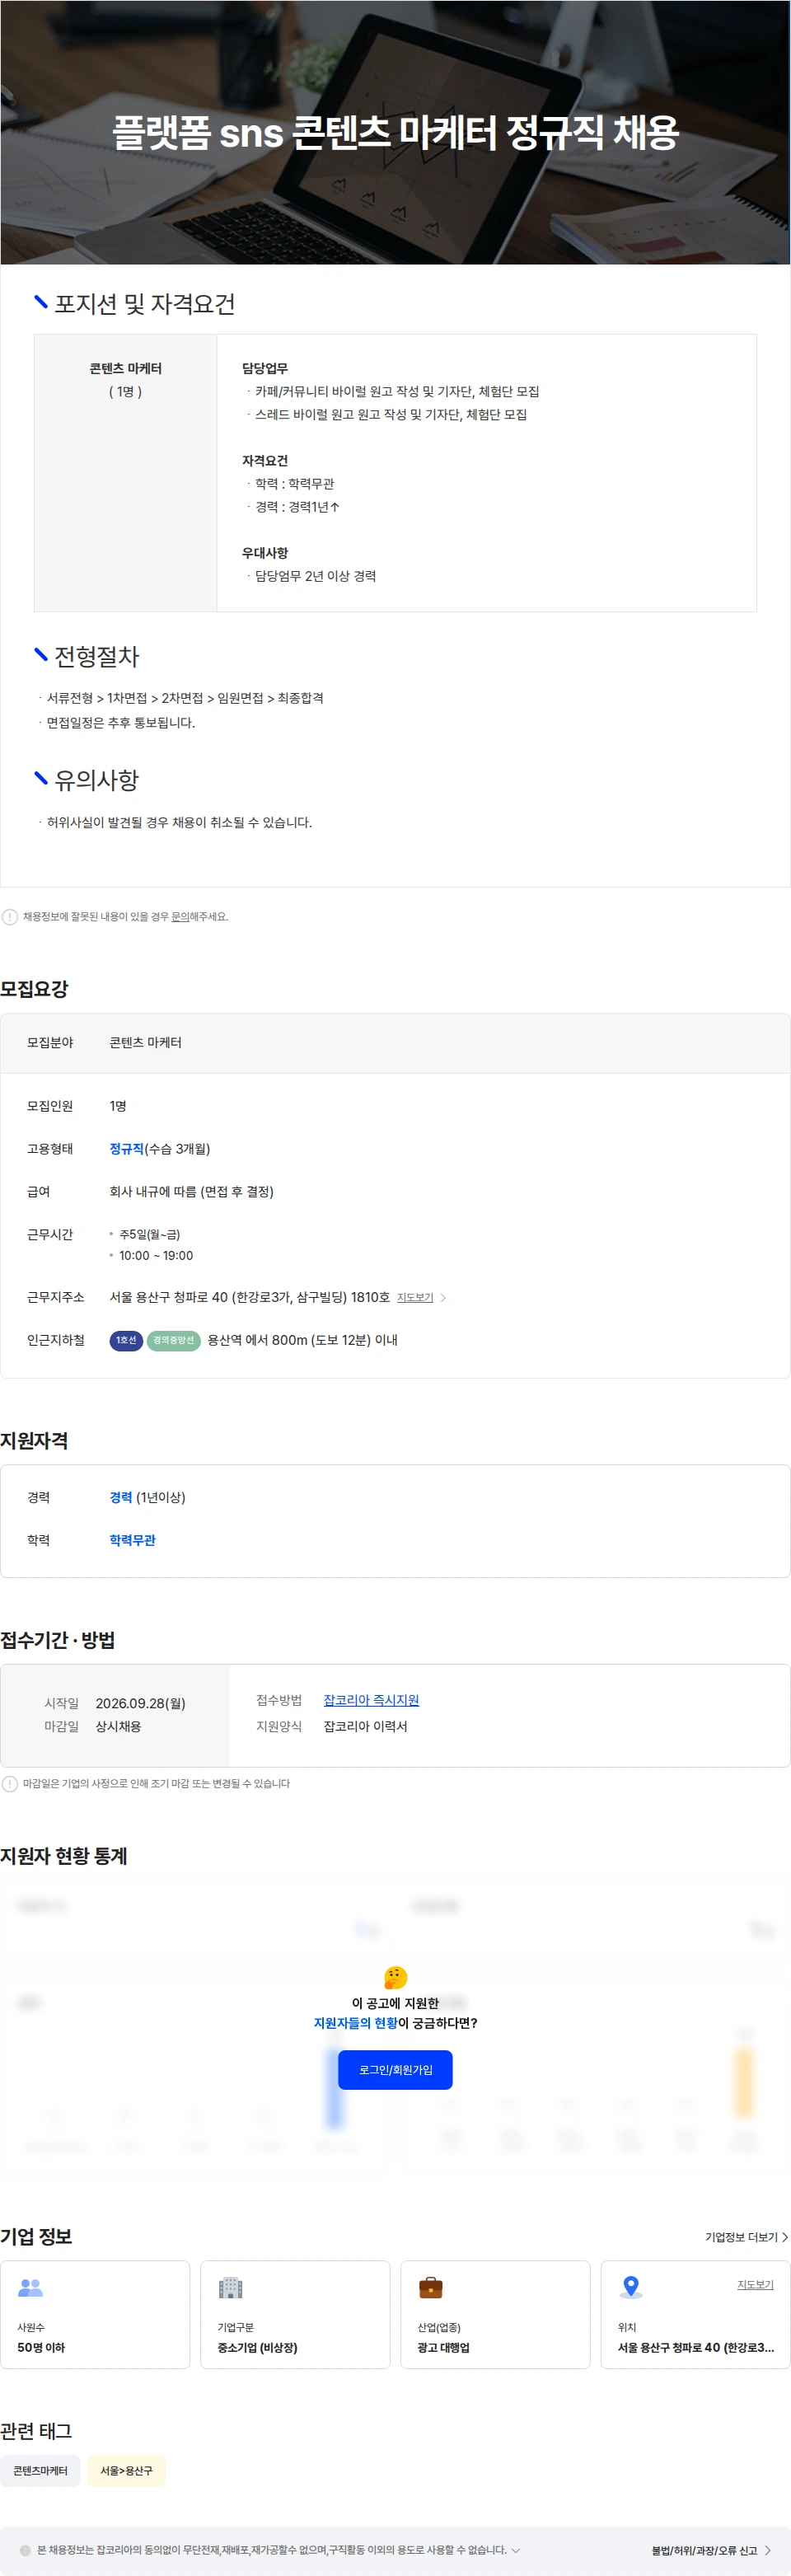Viewport: 791px width, 2576px height.
Task: Click 지도보기 link next to 근무지주소
Action: pos(415,1297)
